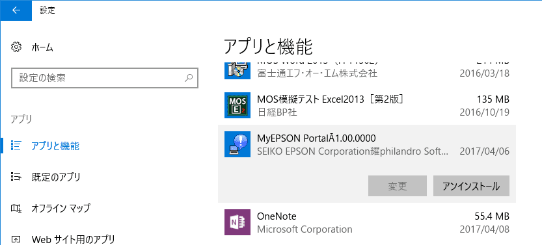Click the Apps and features list icon
Screen dimensions: 542x245
pyautogui.click(x=16, y=146)
